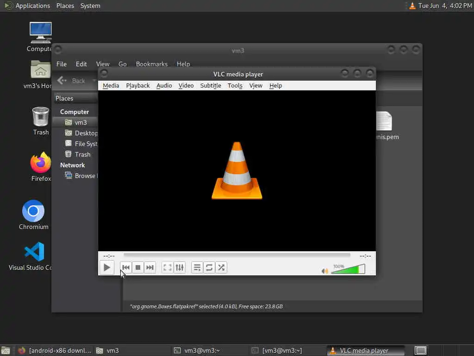Toggle VLC fullscreen video mode
The height and width of the screenshot is (356, 474).
[x=167, y=267]
